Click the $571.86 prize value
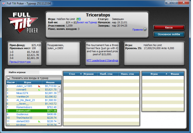 (52, 111)
